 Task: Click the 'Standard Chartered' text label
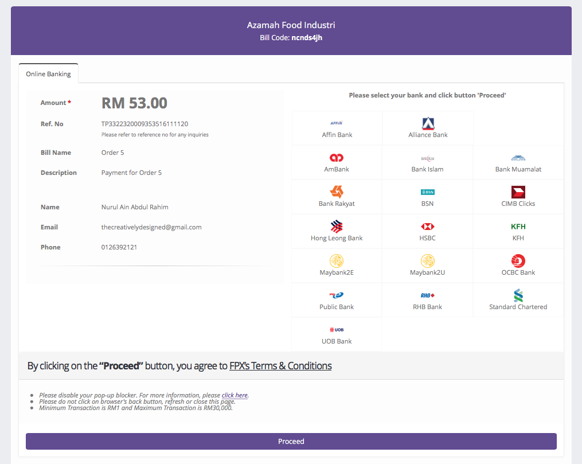point(518,307)
